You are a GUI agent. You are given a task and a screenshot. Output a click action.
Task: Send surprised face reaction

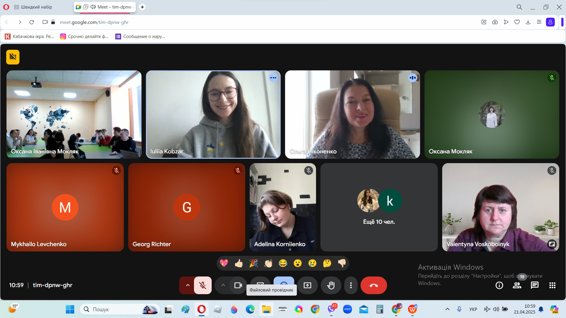pyautogui.click(x=298, y=263)
